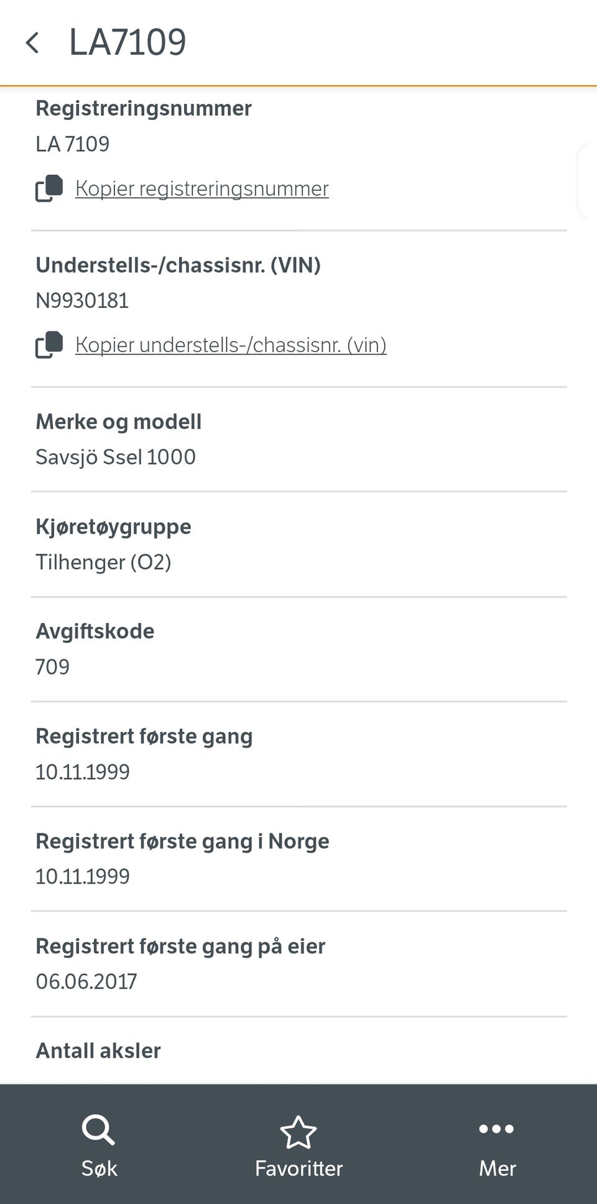Tap the owner registration date 06.06.2017
Image resolution: width=597 pixels, height=1204 pixels.
coord(86,981)
